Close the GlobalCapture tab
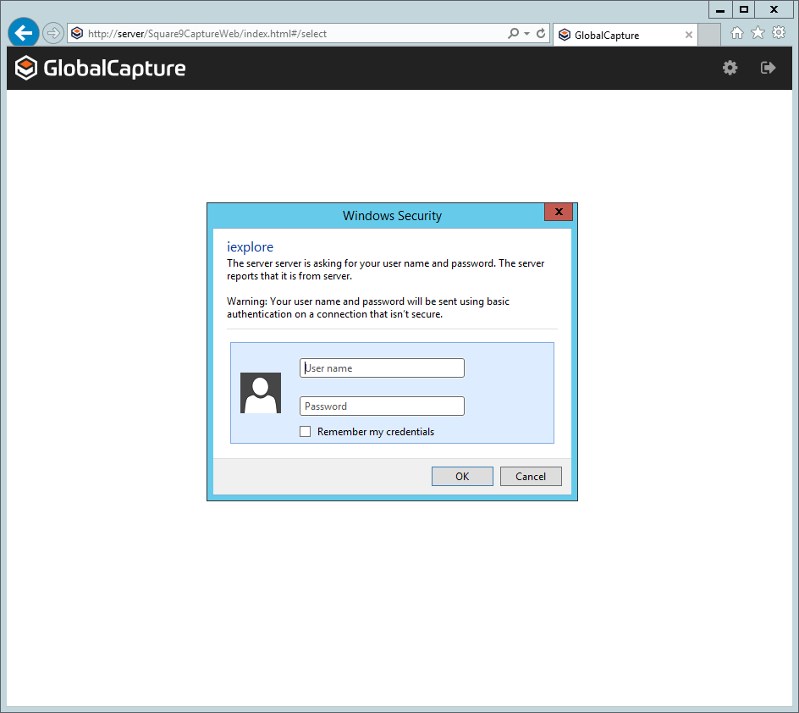Image resolution: width=799 pixels, height=713 pixels. [x=689, y=36]
